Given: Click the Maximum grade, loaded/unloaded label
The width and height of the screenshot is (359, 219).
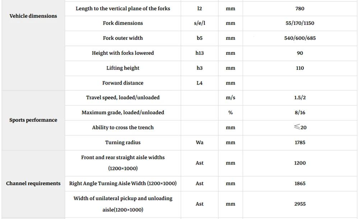Looking at the screenshot, I should click(x=123, y=113).
